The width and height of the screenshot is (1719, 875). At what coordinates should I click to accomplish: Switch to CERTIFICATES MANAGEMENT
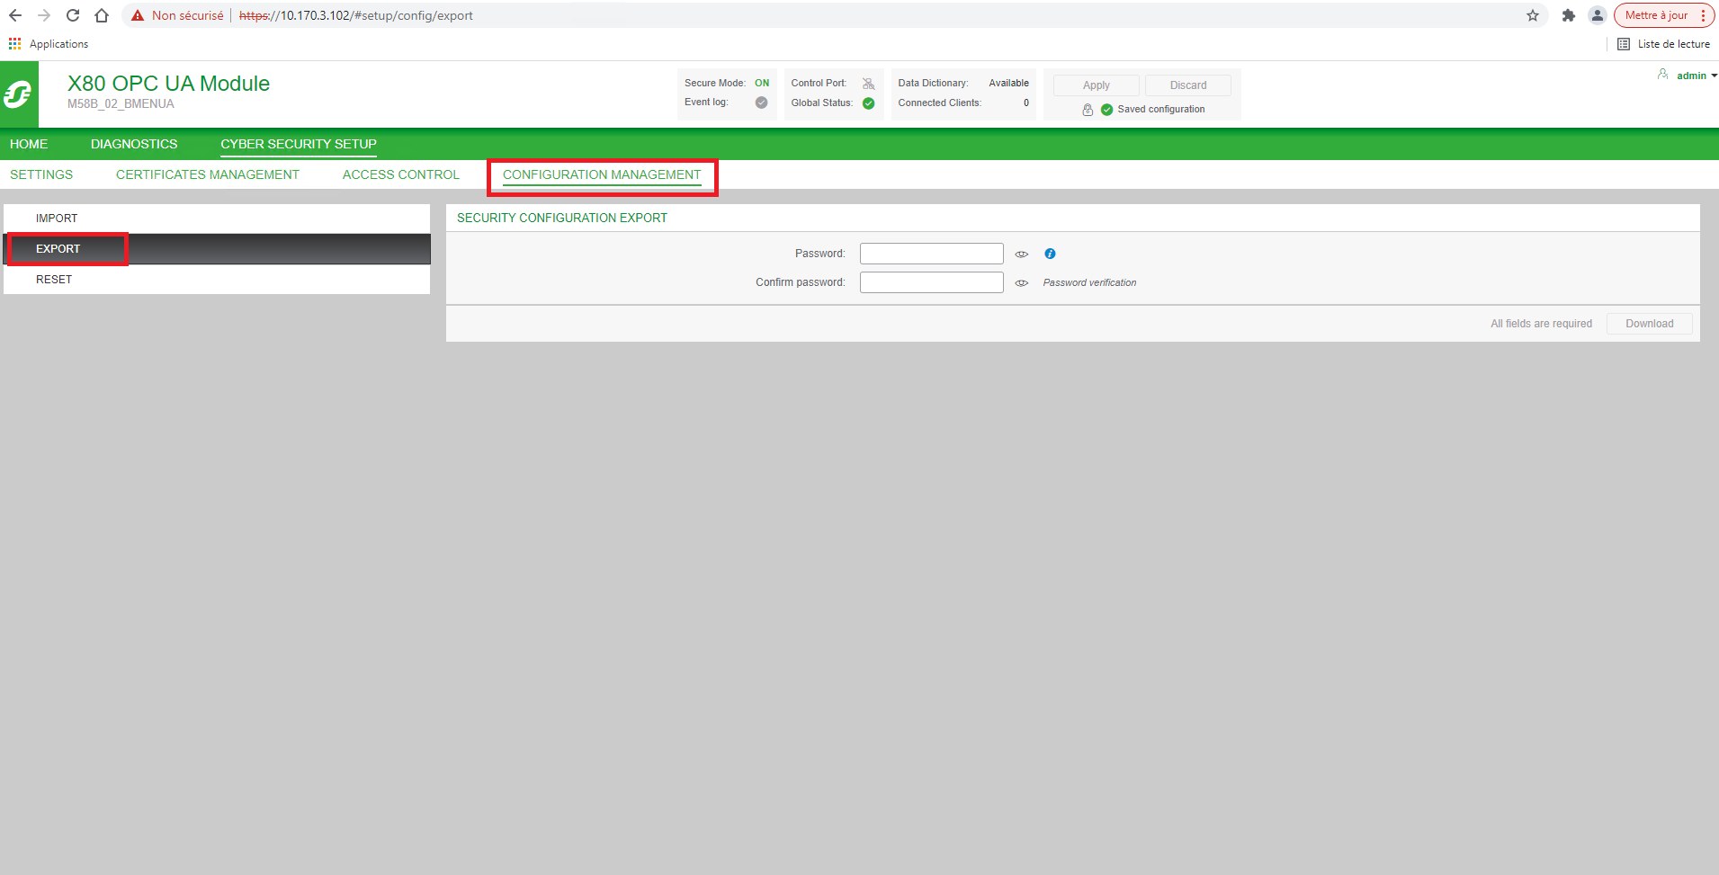(x=208, y=174)
